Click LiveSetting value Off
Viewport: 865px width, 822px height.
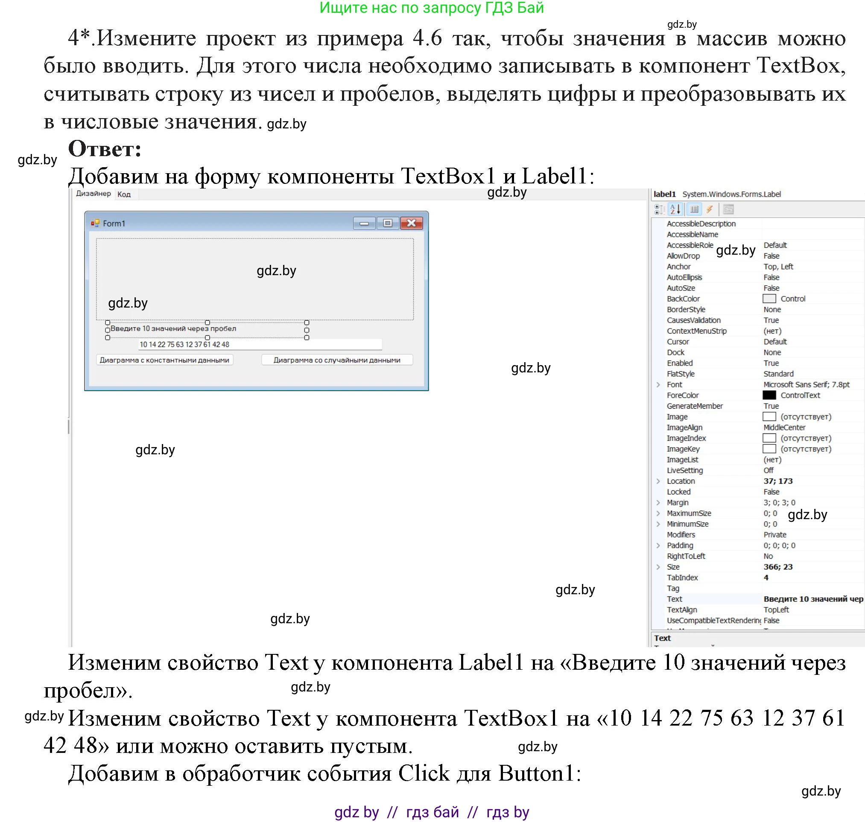(x=768, y=470)
